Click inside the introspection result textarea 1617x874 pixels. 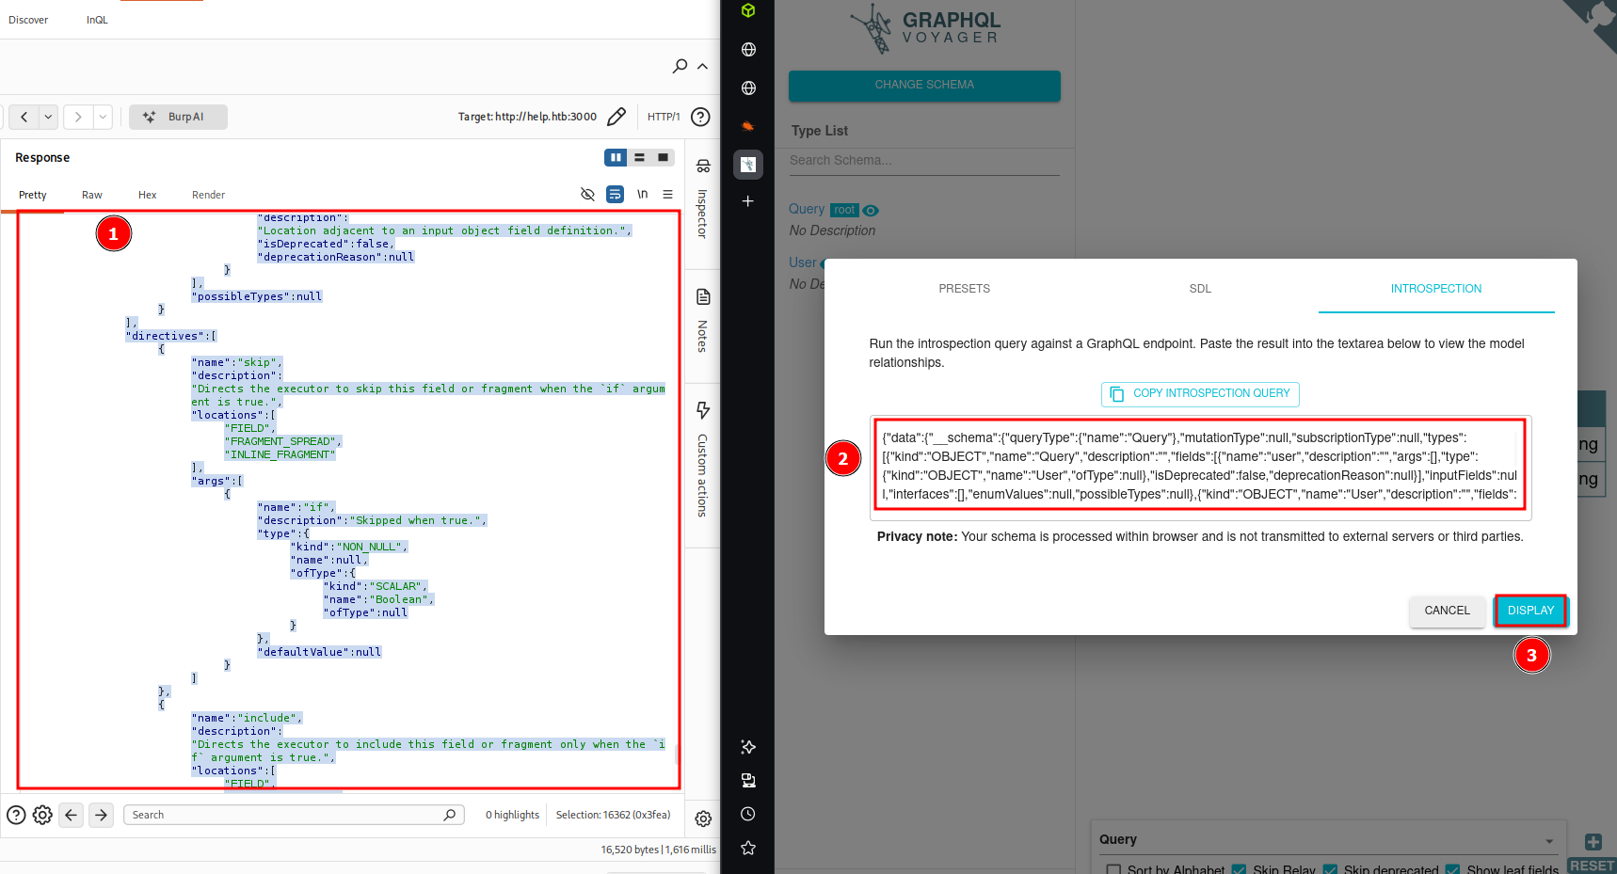[1200, 467]
